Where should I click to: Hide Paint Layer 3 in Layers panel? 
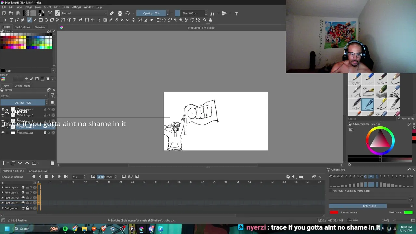[3, 115]
